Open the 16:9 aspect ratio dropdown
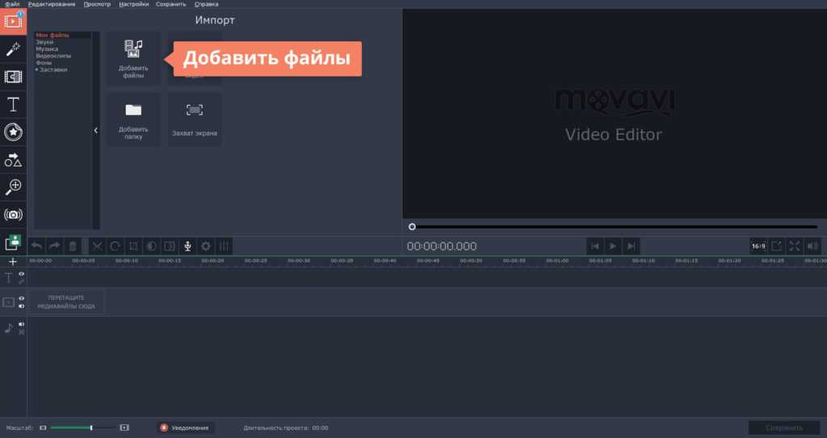 pyautogui.click(x=758, y=246)
